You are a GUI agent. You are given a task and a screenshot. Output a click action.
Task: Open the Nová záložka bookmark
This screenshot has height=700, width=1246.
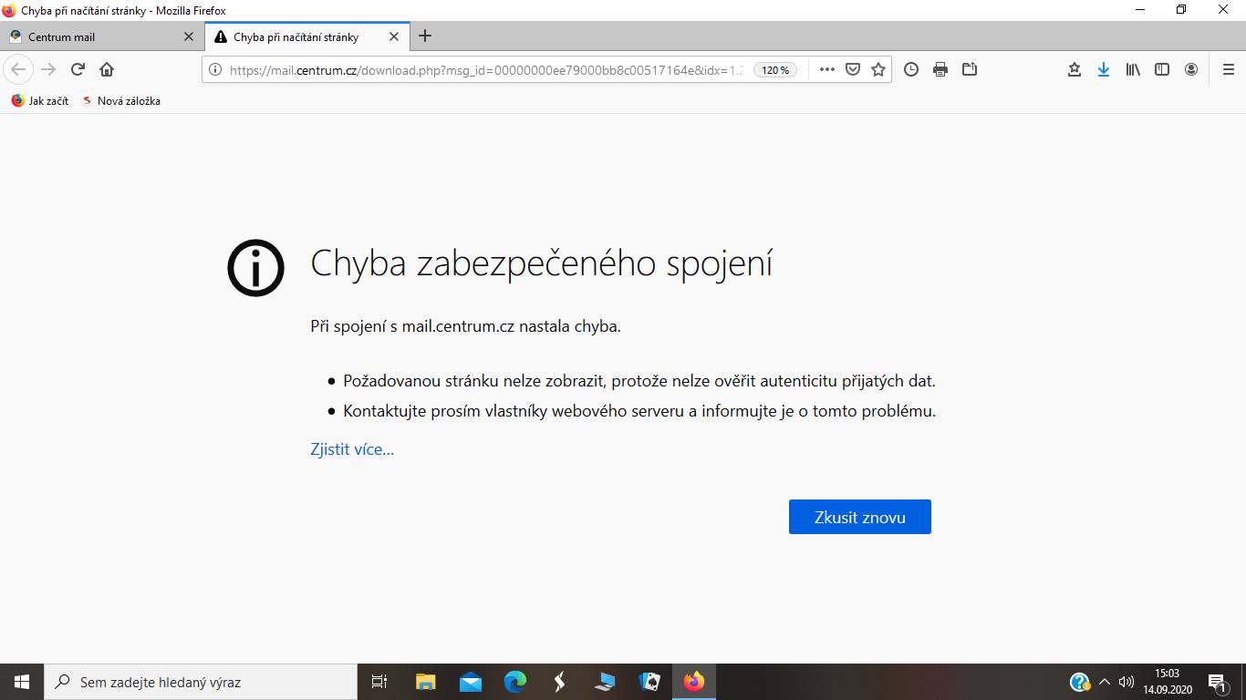pos(121,101)
